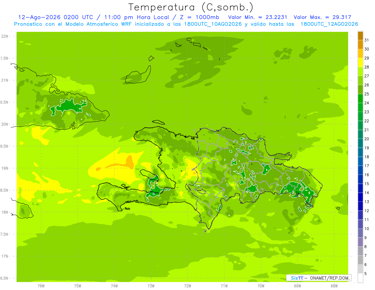The width and height of the screenshot is (375, 290).
Task: Click the "68W" longitude axis label
Action: click(334, 286)
